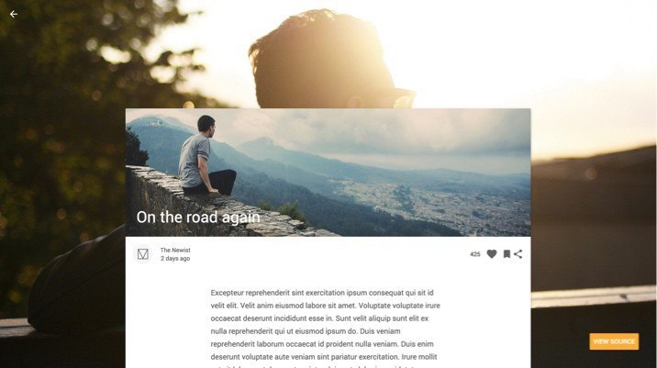This screenshot has height=368, width=657.
Task: Open The Newist author name link
Action: coord(175,250)
